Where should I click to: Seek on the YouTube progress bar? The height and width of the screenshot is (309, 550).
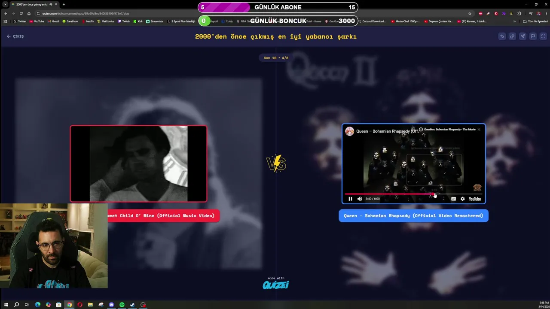pos(413,194)
